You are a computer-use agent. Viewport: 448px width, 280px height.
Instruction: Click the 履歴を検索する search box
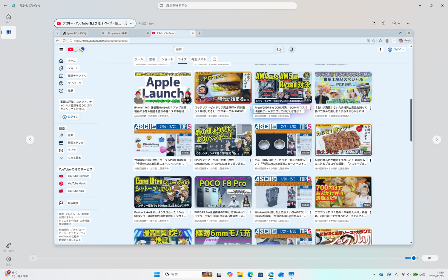coord(227,6)
